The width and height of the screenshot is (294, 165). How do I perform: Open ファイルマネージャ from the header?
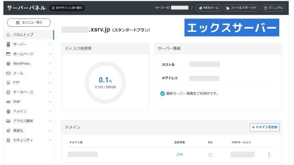click(x=241, y=8)
